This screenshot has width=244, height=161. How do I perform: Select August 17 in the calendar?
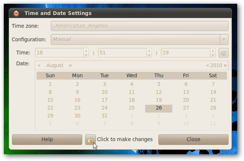pyautogui.click(x=104, y=100)
